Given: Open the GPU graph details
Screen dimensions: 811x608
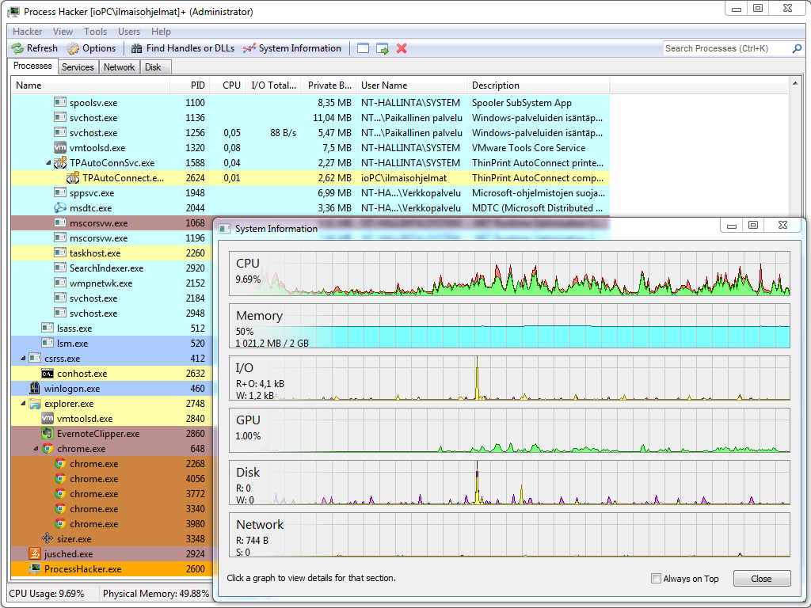Looking at the screenshot, I should click(509, 430).
